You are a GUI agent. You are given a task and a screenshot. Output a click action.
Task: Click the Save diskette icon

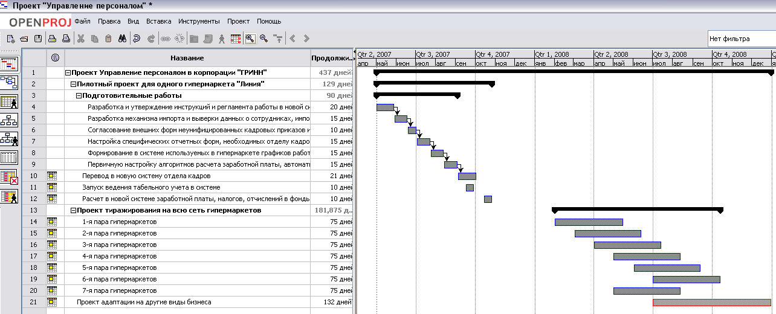tap(38, 39)
